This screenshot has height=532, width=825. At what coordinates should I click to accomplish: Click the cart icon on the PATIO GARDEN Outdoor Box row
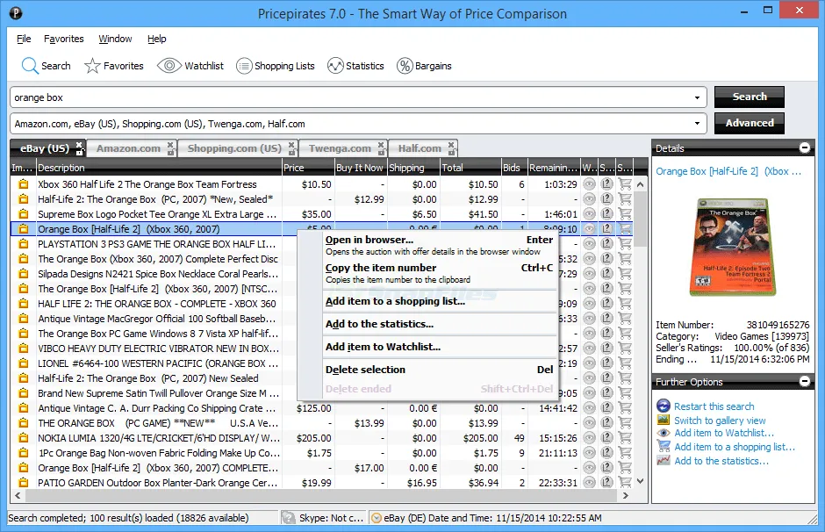tap(625, 483)
